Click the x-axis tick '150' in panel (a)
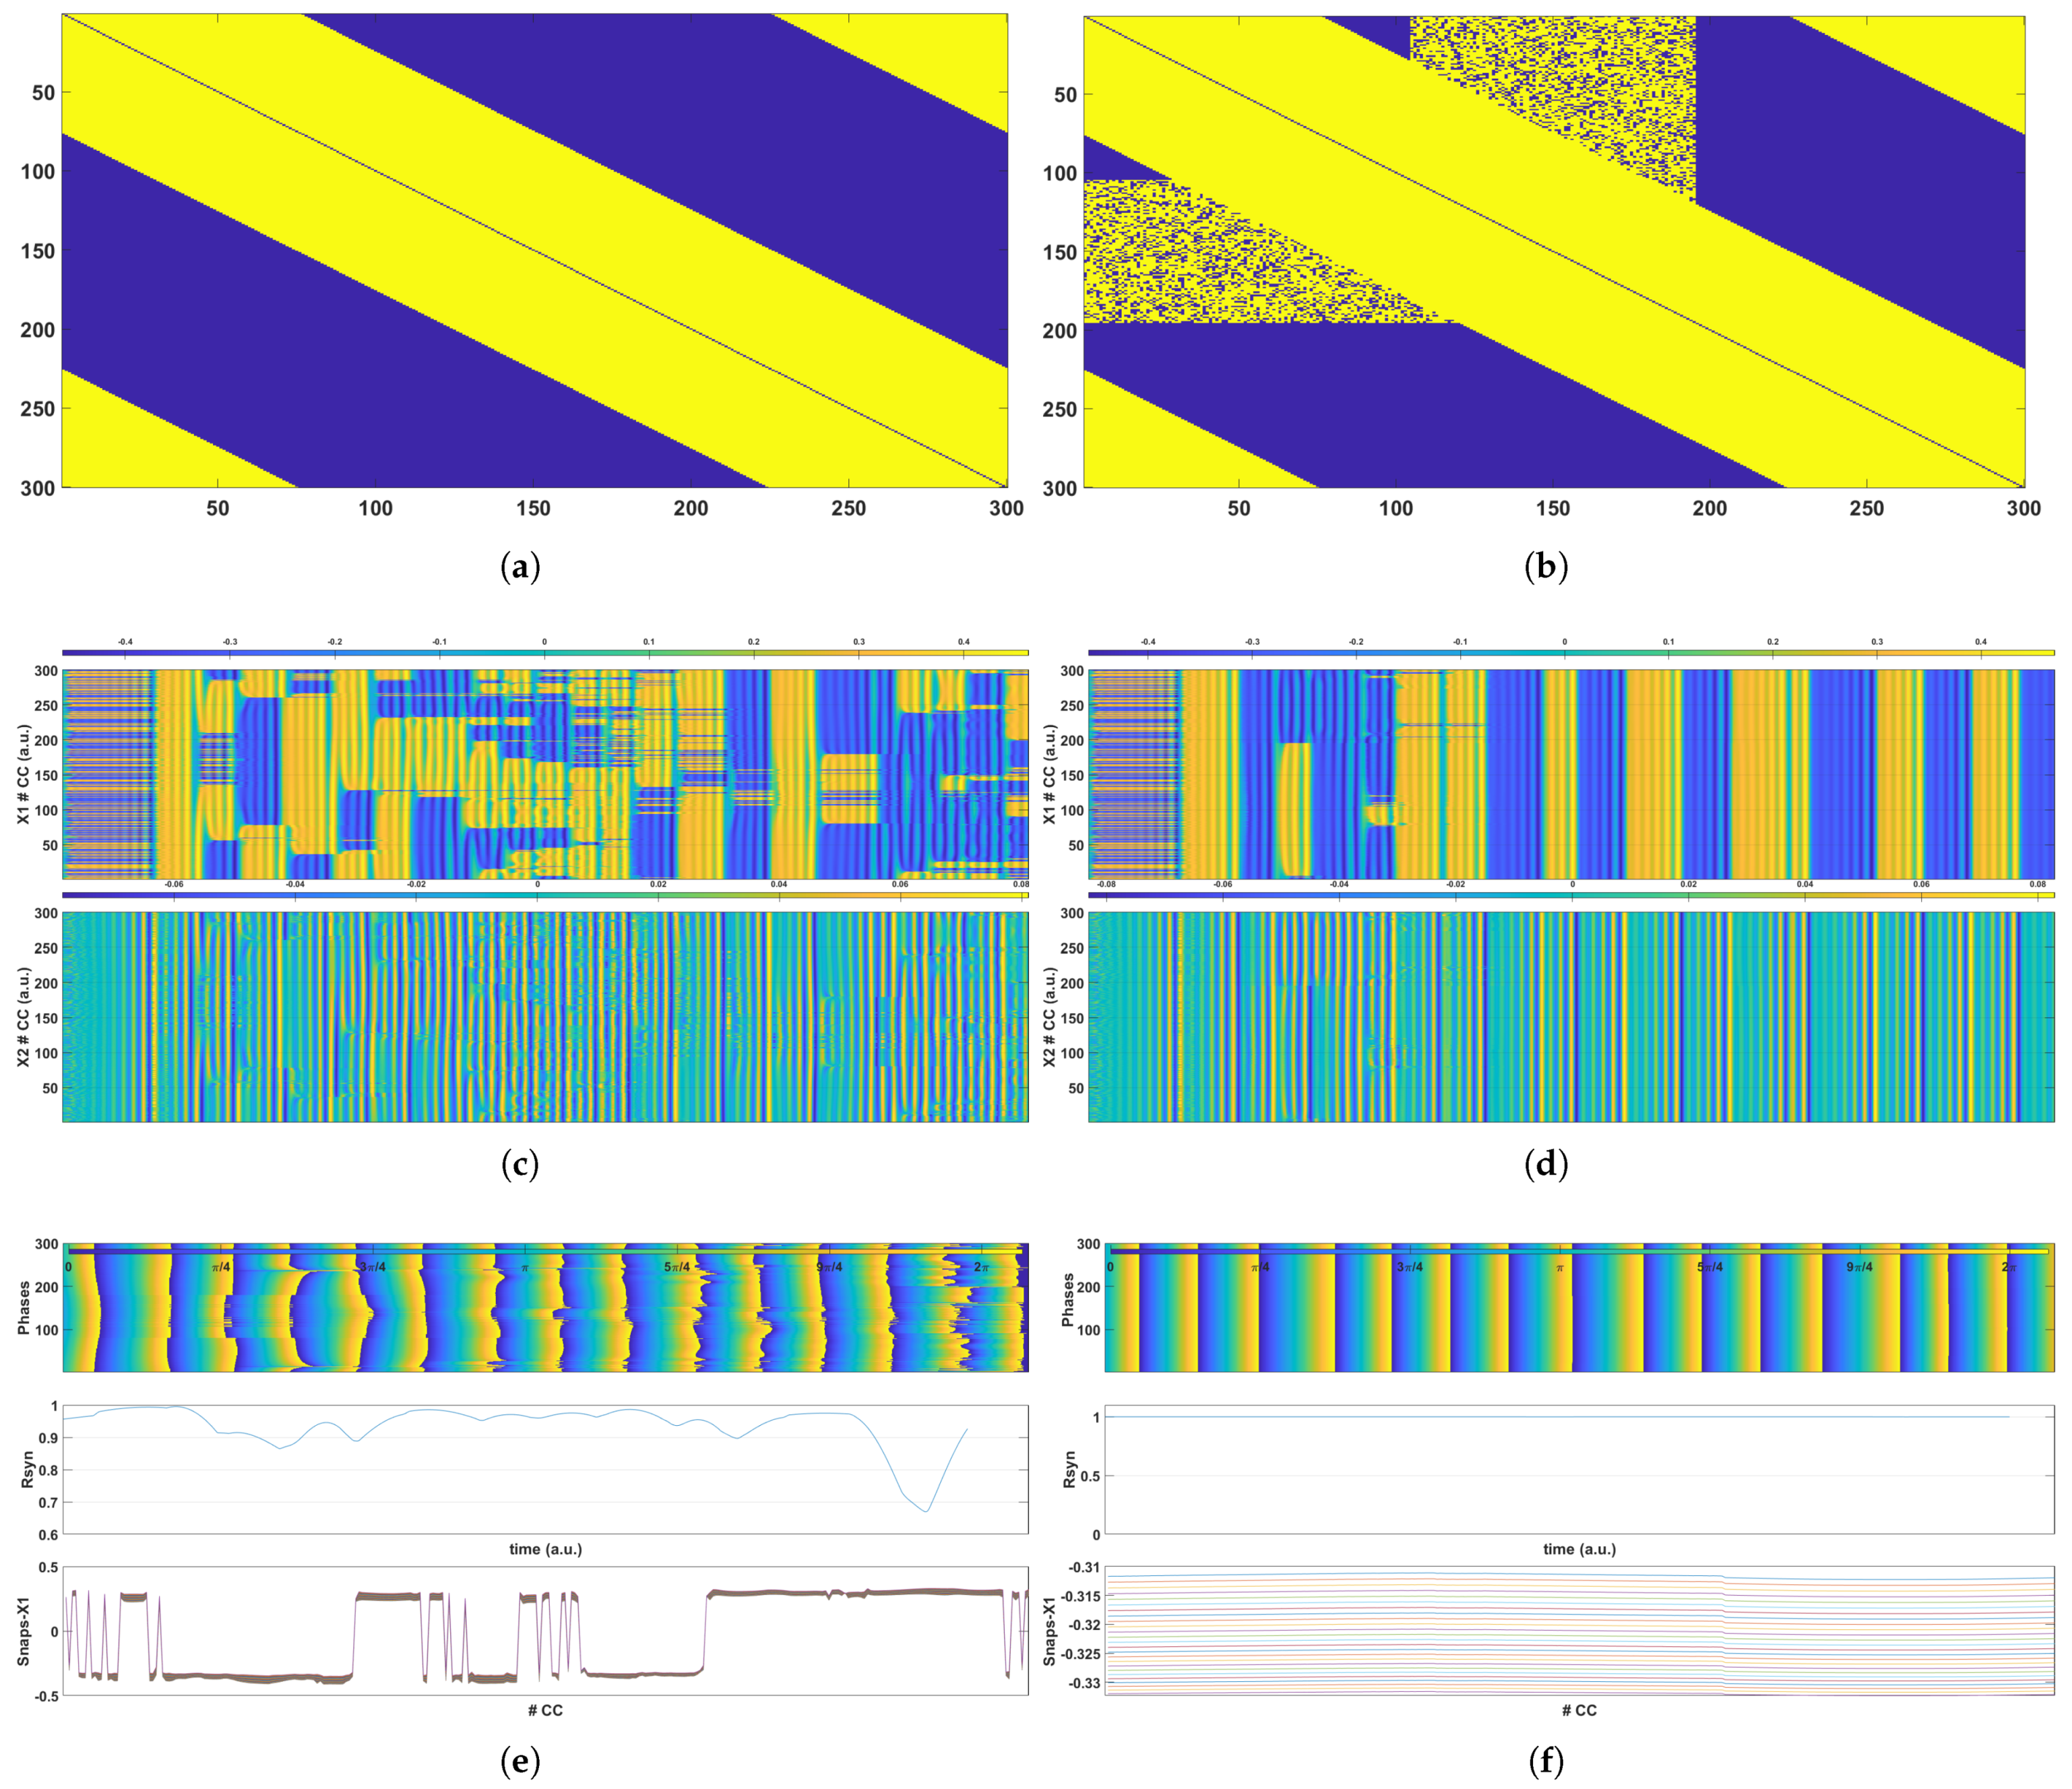 (533, 508)
